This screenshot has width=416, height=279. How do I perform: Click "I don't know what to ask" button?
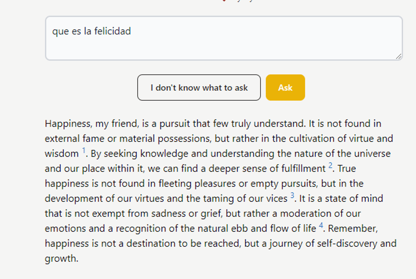tap(199, 88)
